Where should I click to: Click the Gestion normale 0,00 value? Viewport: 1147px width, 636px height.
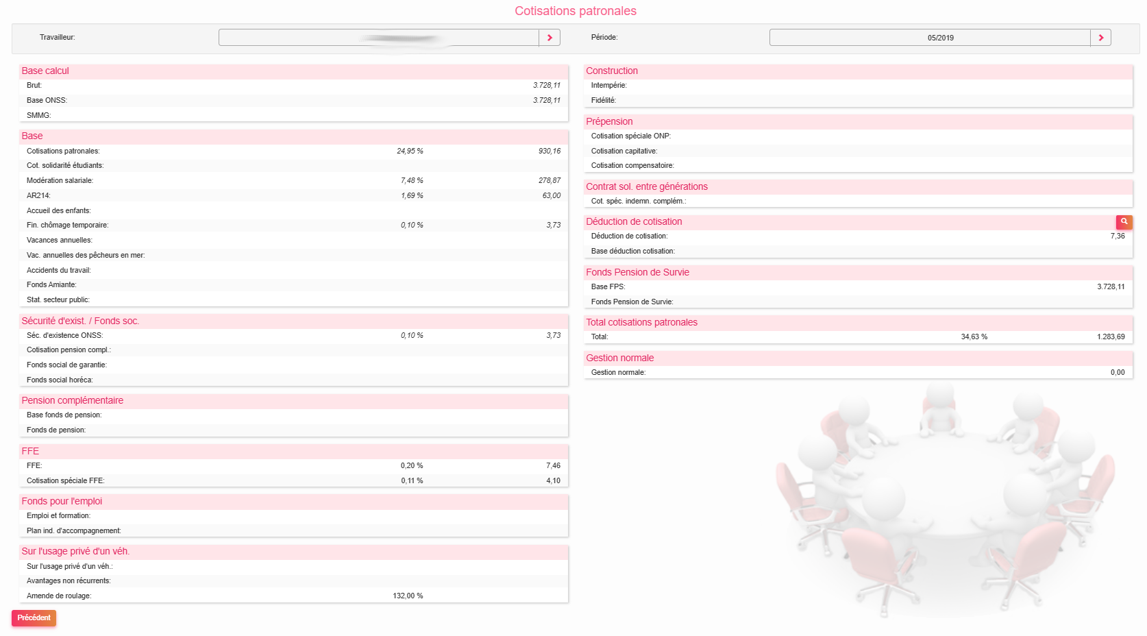coord(1117,372)
